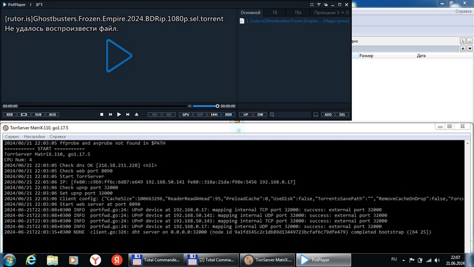The image size is (474, 267).
Task: Switch to the ТВ playlist tab
Action: 275,12
